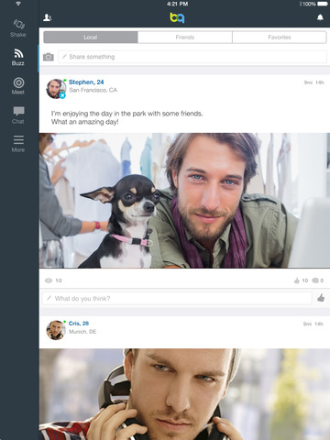Tap the blue badge on Stephen's avatar

62,95
